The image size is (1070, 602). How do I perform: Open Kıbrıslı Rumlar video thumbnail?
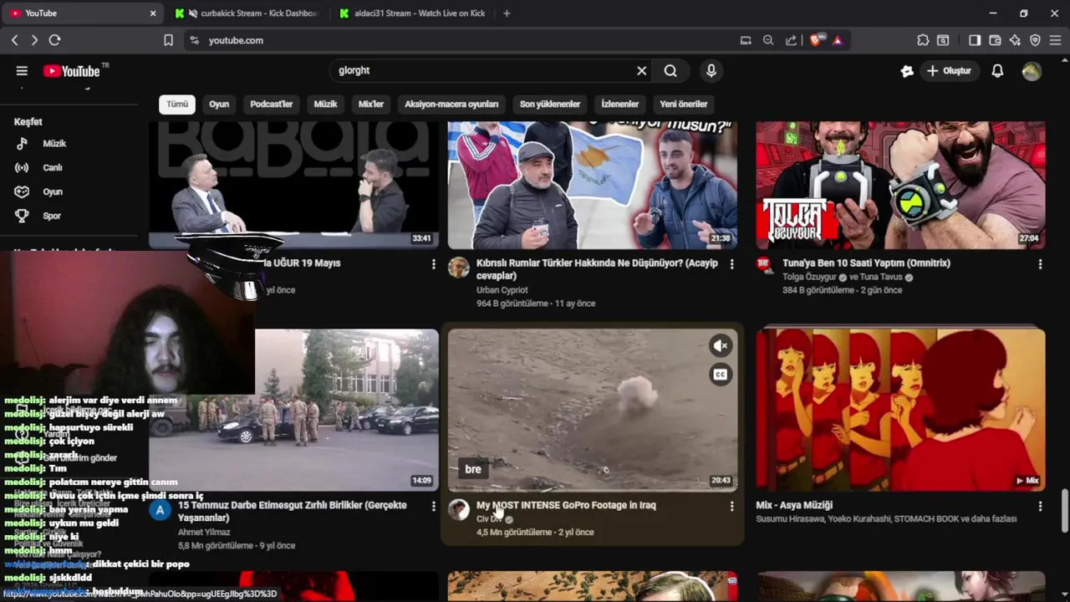coord(593,185)
